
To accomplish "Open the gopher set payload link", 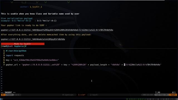I will 57,30.
